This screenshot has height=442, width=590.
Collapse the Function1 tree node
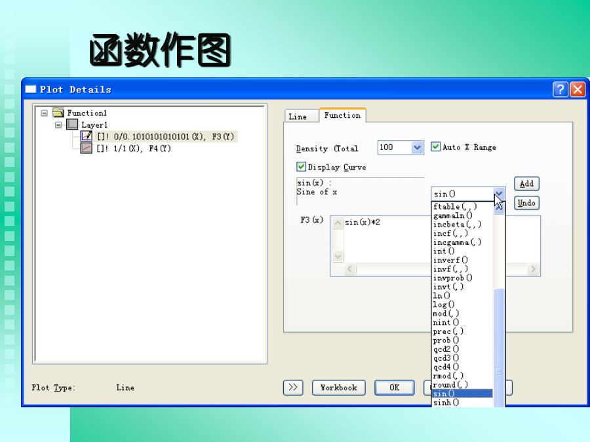[x=45, y=113]
